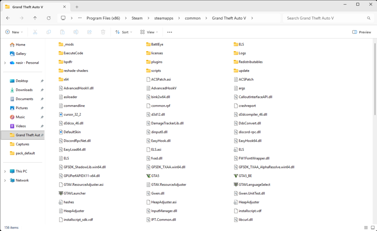This screenshot has height=231, width=377.
Task: Click the Copy icon in toolbar
Action: (49, 32)
